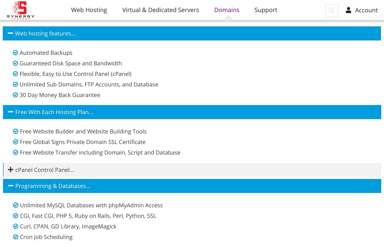Open the Web Hosting menu
Image resolution: width=384 pixels, height=246 pixels.
pos(89,10)
